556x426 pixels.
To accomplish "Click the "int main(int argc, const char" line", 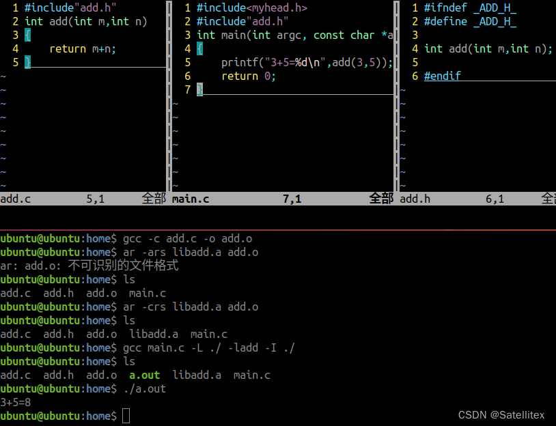I will pyautogui.click(x=294, y=35).
